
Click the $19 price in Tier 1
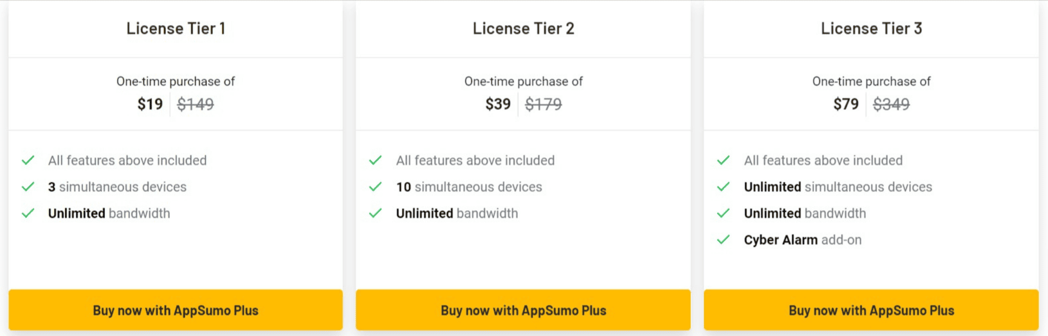pyautogui.click(x=150, y=104)
